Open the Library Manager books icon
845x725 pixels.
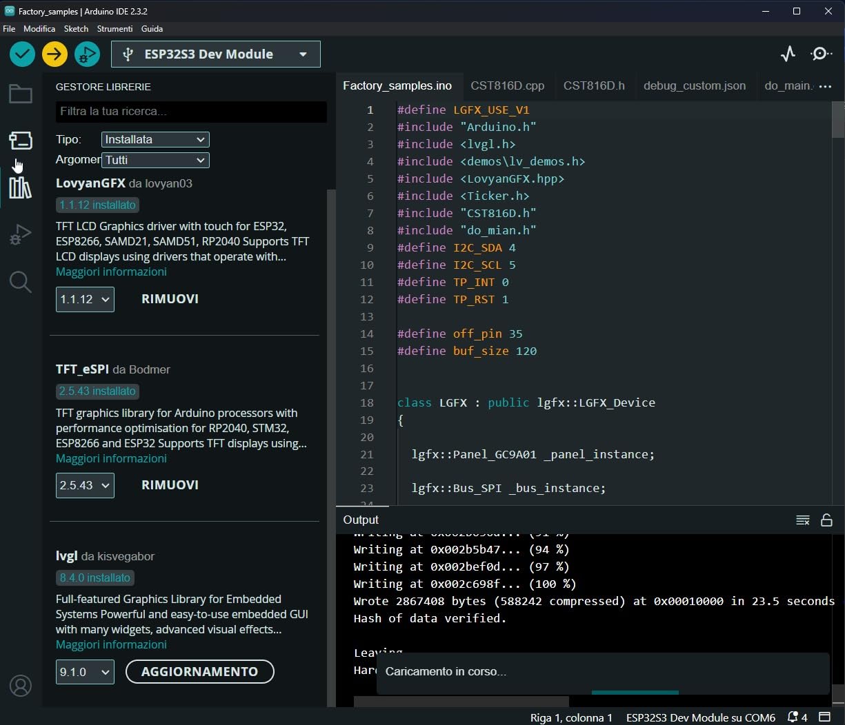point(20,187)
